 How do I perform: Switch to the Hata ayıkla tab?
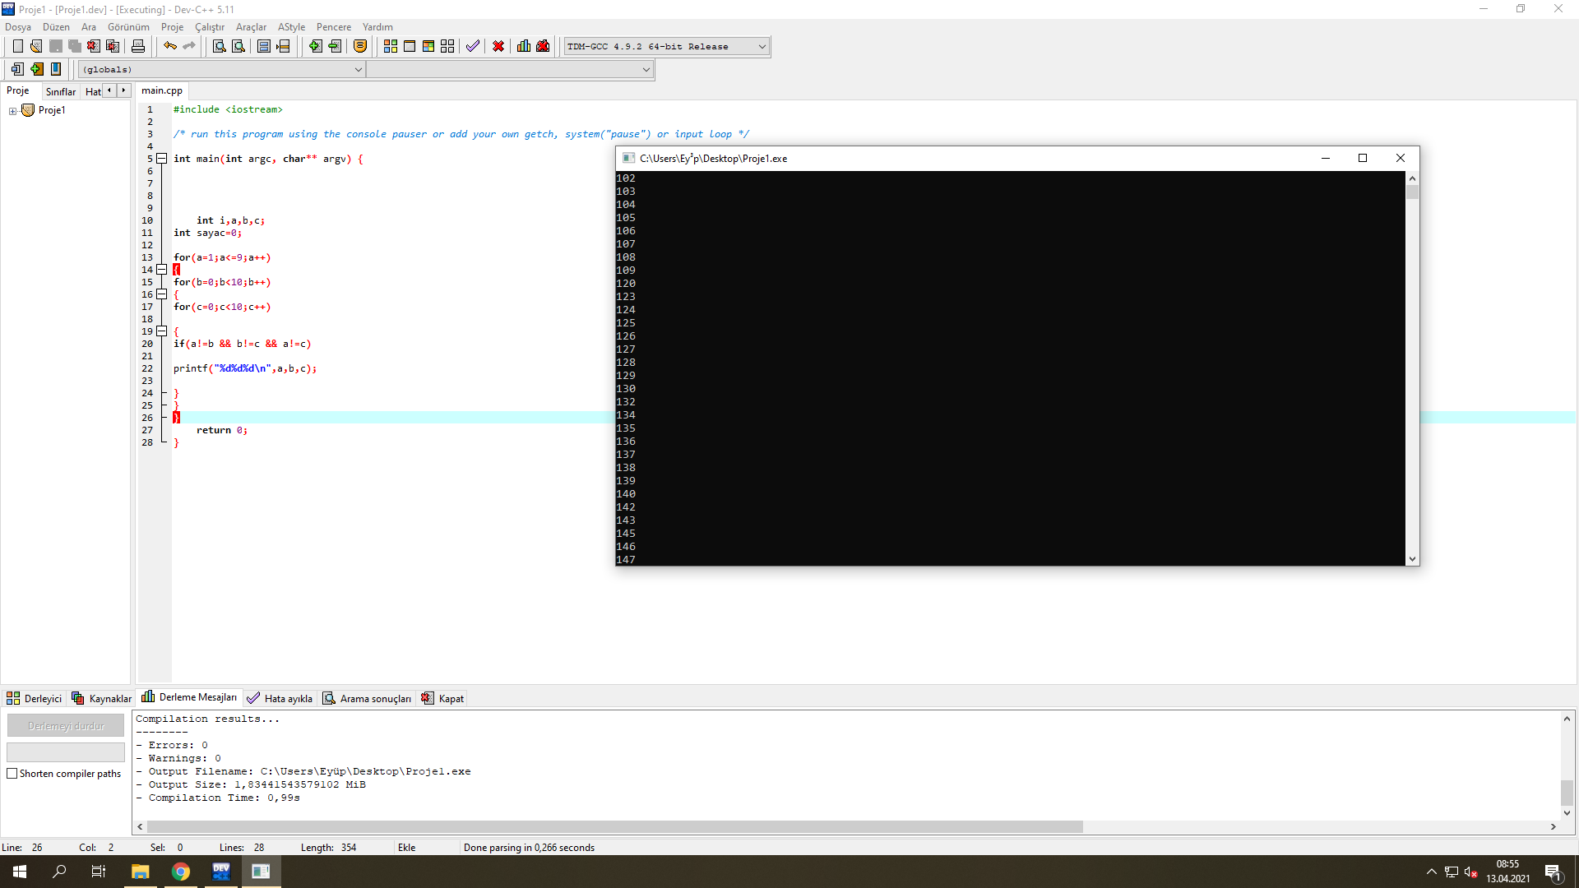(280, 699)
